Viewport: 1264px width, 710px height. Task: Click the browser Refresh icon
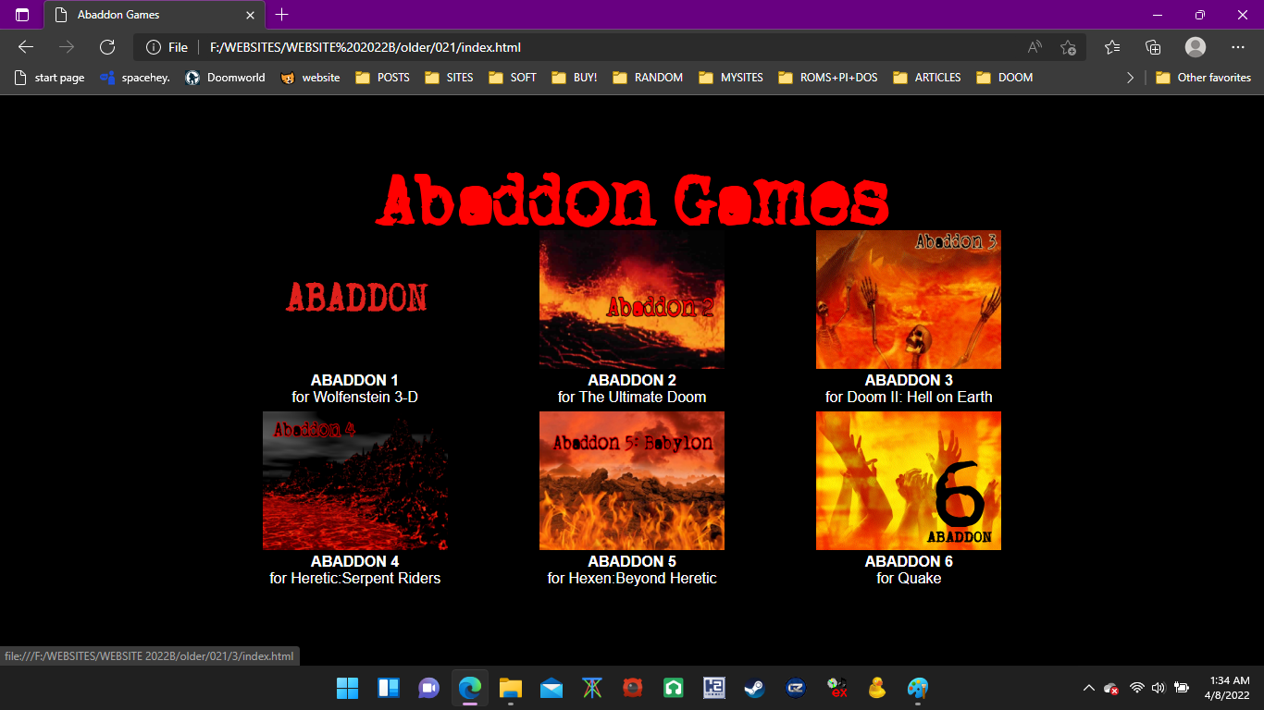point(107,47)
